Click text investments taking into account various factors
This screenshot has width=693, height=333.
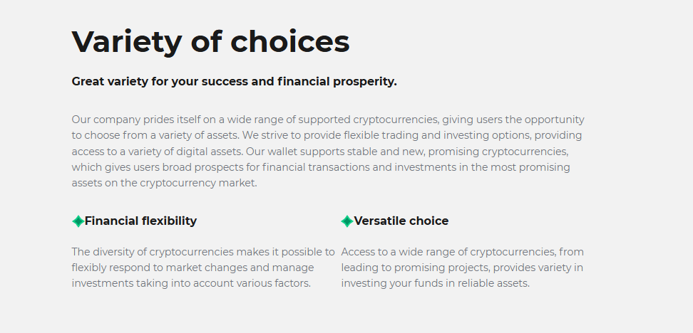[x=191, y=283]
